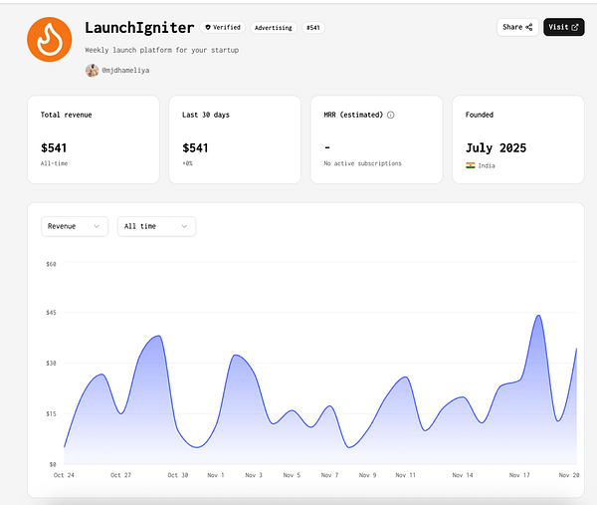Click the 'Nov 9' x-axis label
The width and height of the screenshot is (597, 505).
(367, 475)
